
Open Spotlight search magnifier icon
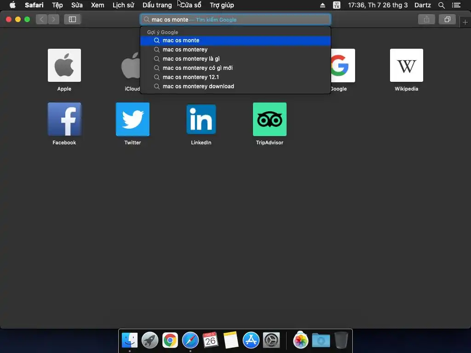pyautogui.click(x=441, y=5)
